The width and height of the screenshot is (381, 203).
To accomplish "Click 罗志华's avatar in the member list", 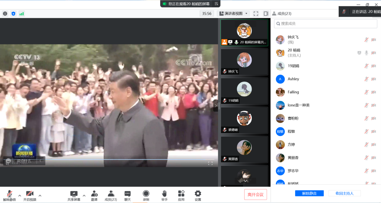I will pyautogui.click(x=280, y=171).
